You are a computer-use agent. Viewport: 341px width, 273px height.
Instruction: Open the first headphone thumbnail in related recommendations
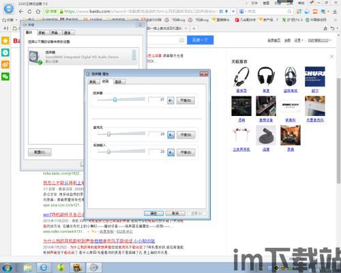241,76
